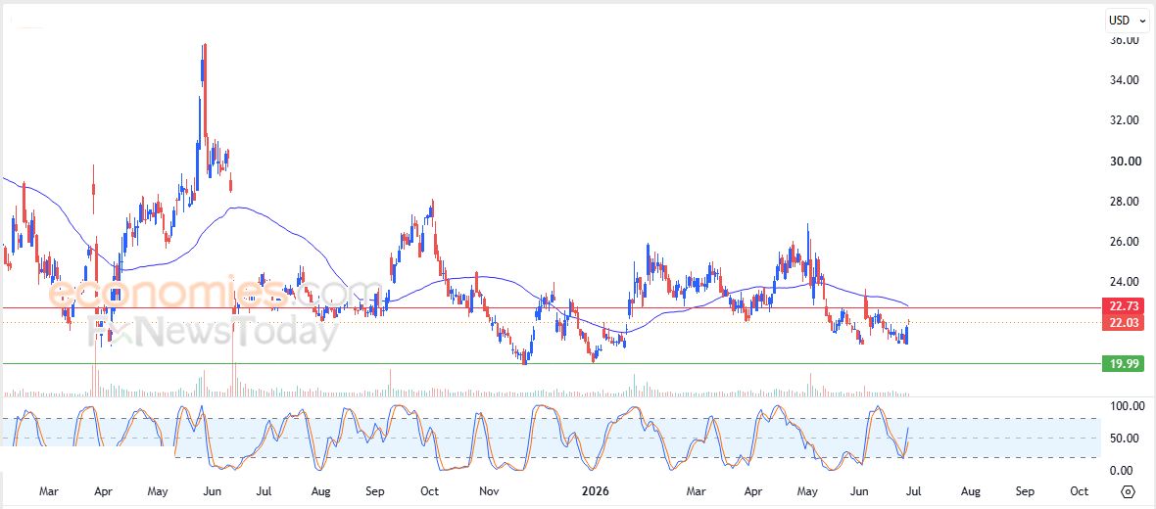The height and width of the screenshot is (509, 1156).
Task: Click the 24.00 price axis value
Action: pos(1126,281)
